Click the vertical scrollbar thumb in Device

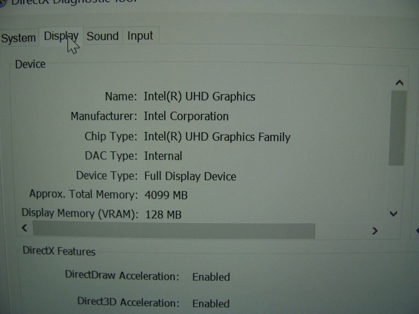397,128
